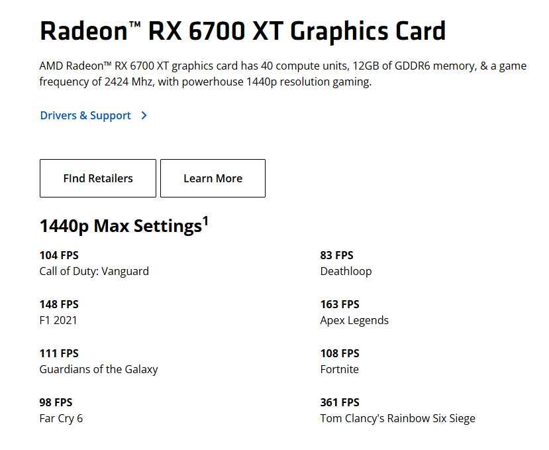Select the Apex Legends game label
Image resolution: width=549 pixels, height=450 pixels.
354,320
